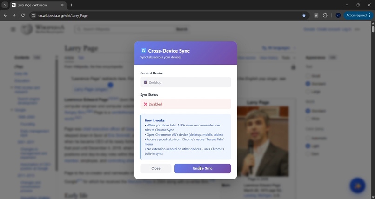Click the 'How it works:' heading
Screen dimensions: 375x199
155,120
